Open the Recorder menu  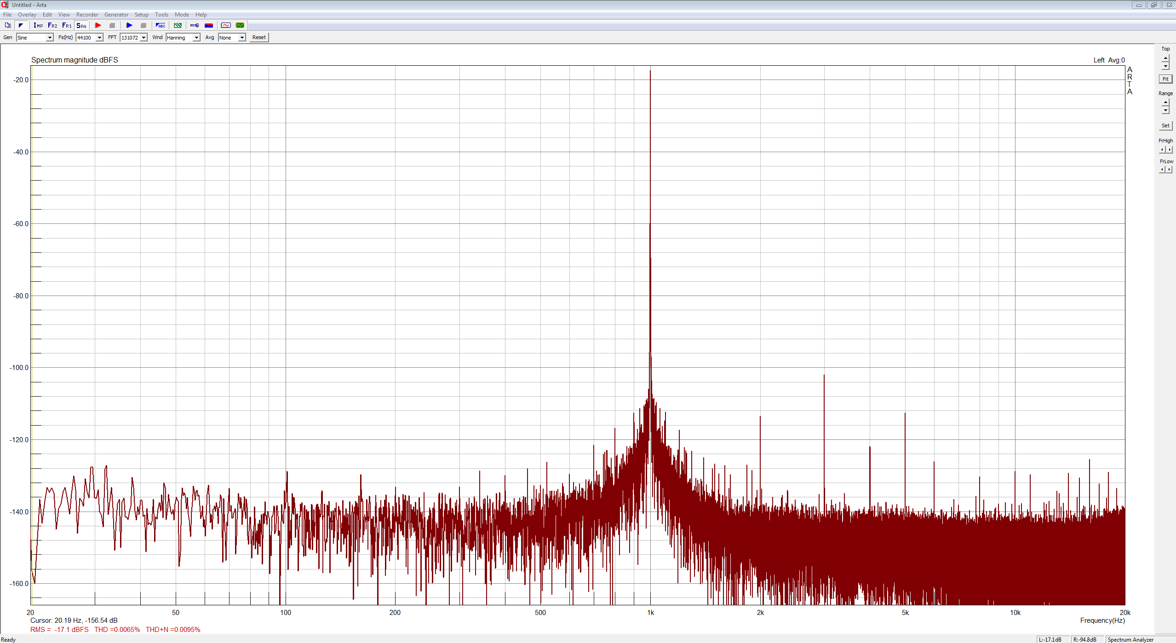(x=87, y=15)
